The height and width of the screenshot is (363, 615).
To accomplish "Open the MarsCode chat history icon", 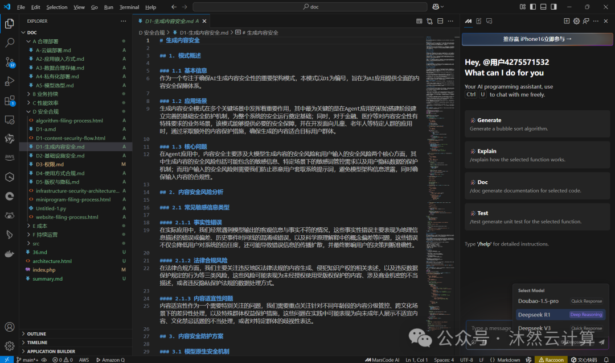I will coord(489,21).
